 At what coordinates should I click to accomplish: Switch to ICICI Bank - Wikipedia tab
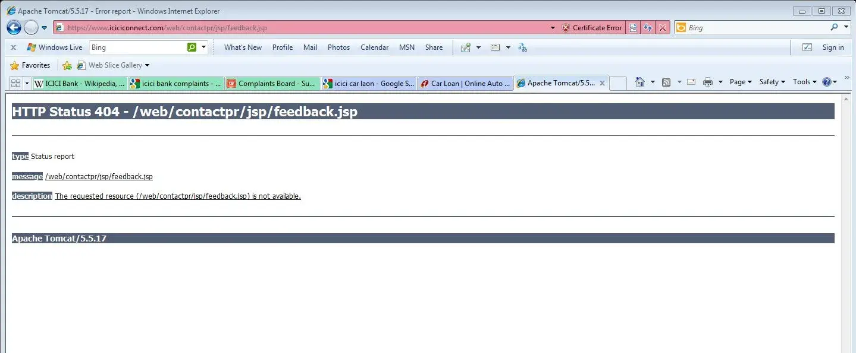(80, 84)
